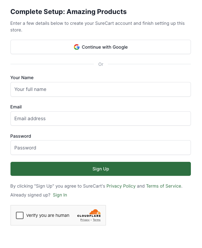Image resolution: width=202 pixels, height=248 pixels.
Task: Go to the Sign In link
Action: pos(60,195)
